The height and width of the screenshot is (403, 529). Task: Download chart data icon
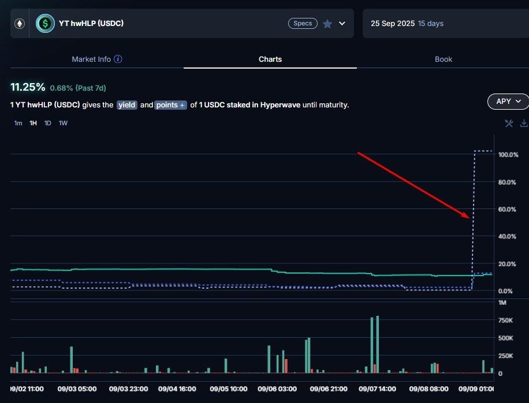[x=524, y=123]
